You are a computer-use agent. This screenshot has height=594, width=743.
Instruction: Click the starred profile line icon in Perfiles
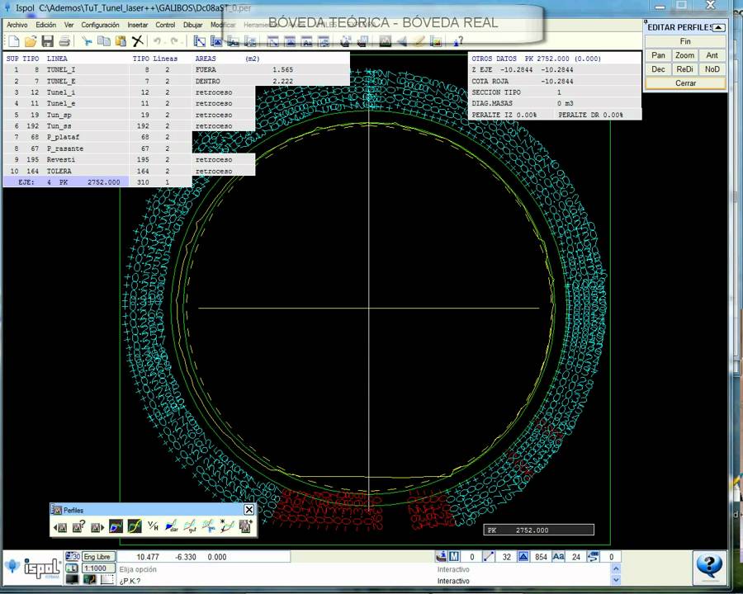click(x=226, y=526)
